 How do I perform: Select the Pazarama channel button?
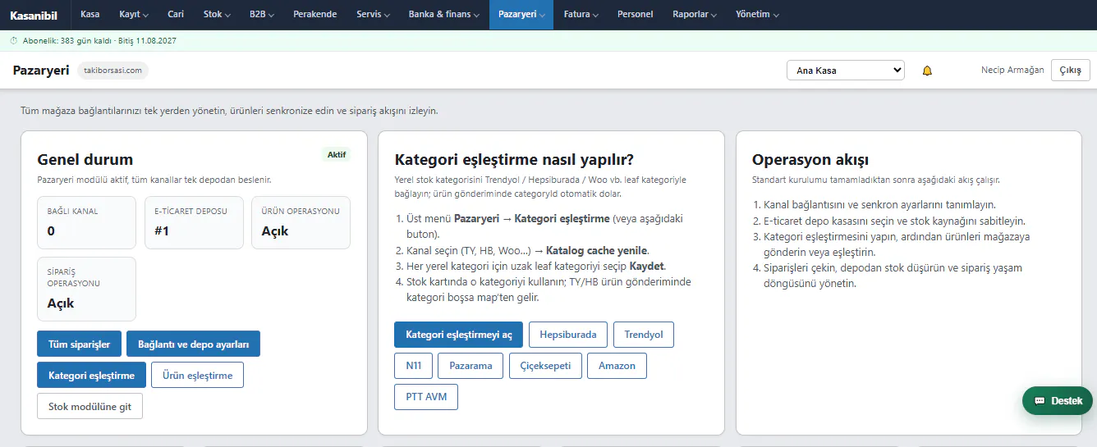click(x=470, y=366)
